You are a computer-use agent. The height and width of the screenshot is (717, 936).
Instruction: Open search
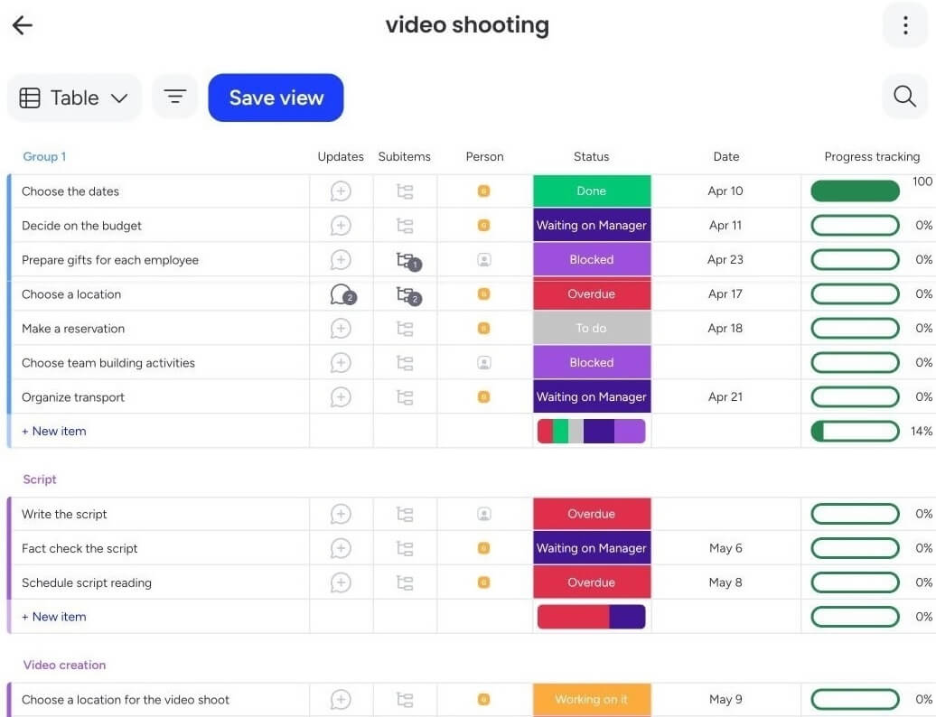click(904, 96)
